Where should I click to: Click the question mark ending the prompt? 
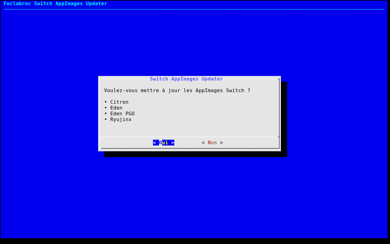coord(249,91)
